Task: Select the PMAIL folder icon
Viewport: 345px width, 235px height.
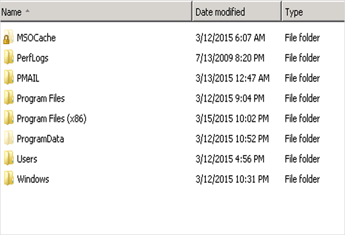Action: [8, 77]
